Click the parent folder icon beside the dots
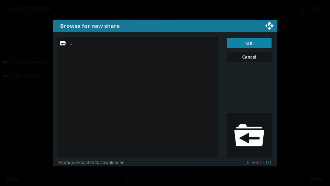The width and height of the screenshot is (330, 186). (x=63, y=43)
